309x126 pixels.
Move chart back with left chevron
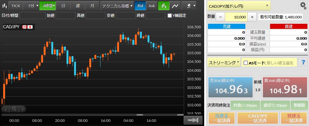click(x=5, y=109)
